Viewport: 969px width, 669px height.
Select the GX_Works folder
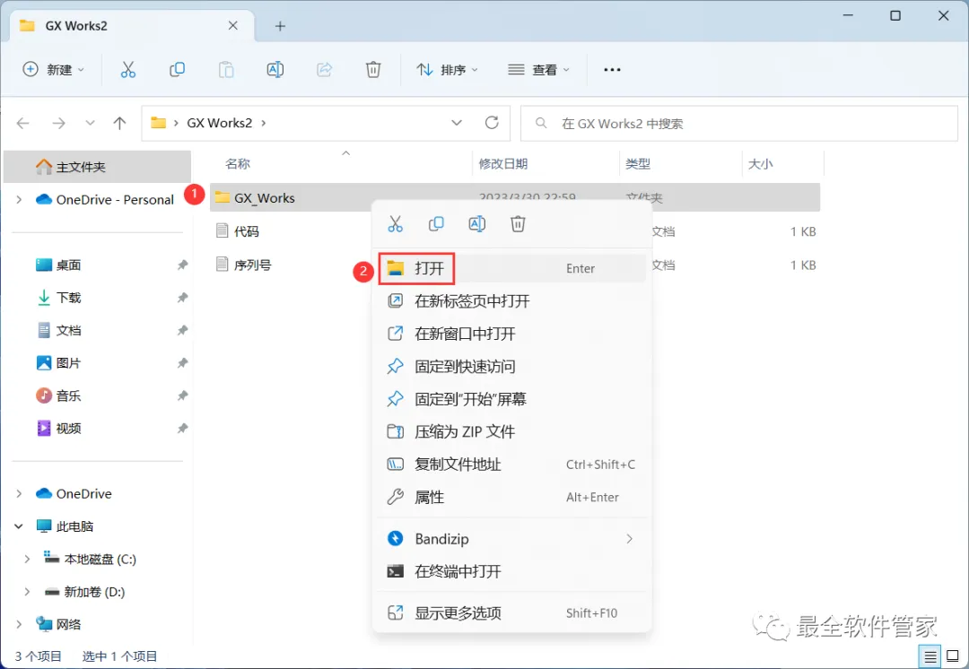pos(265,198)
